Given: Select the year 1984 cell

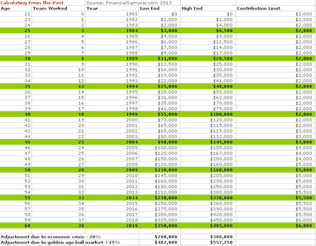Looking at the screenshot, I should [x=112, y=30].
